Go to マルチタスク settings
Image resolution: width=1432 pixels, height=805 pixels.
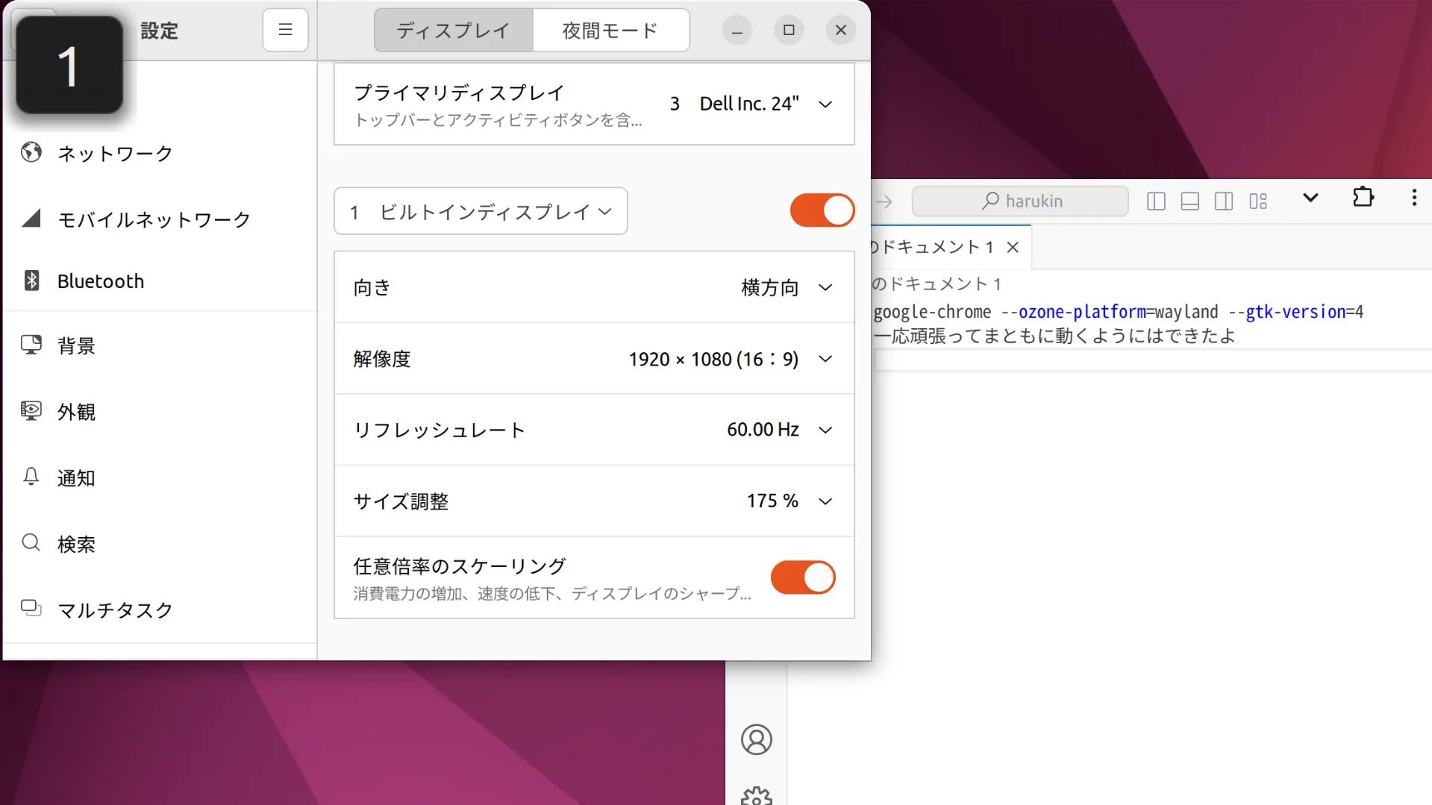[x=115, y=610]
